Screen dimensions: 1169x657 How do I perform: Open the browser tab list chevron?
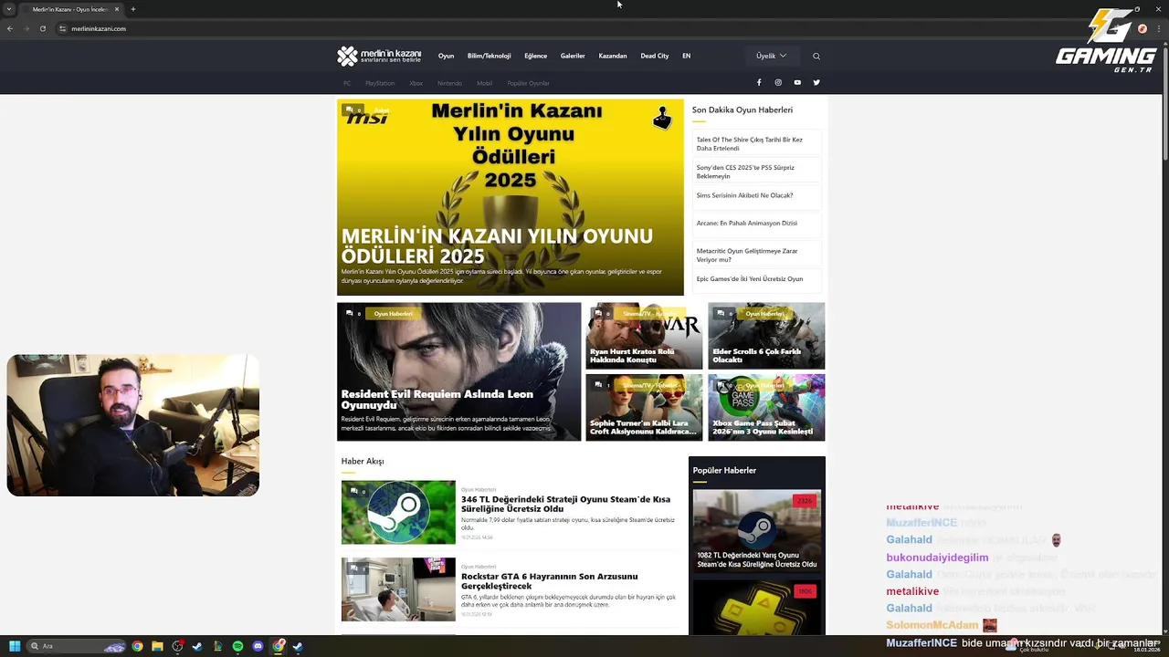click(x=9, y=9)
